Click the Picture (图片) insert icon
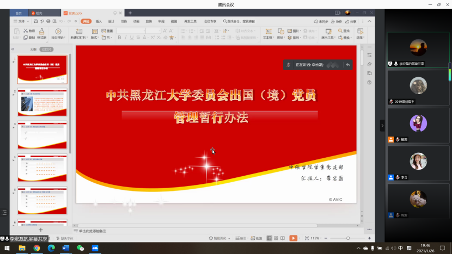The image size is (452, 254). click(290, 31)
